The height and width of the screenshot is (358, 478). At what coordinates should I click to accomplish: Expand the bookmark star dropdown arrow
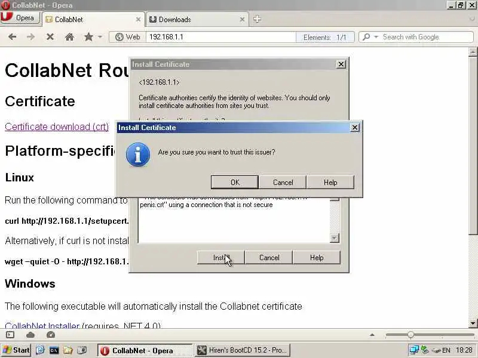(100, 37)
